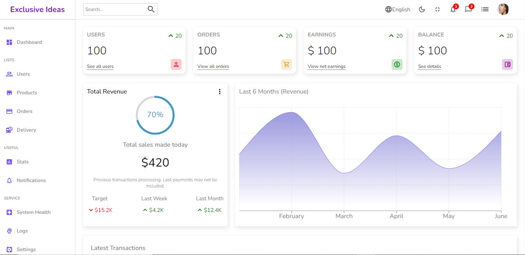
Task: Open the Total Revenue options kebab menu
Action: pyautogui.click(x=220, y=92)
